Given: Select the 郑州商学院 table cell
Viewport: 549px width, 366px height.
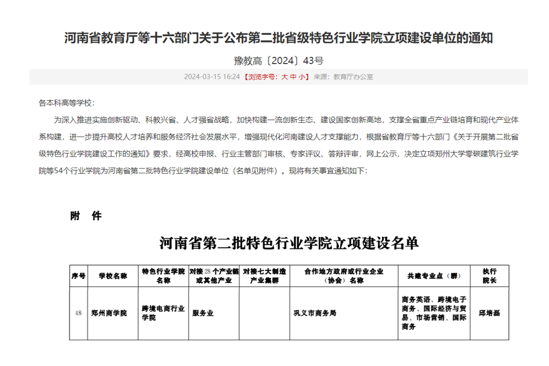Looking at the screenshot, I should point(109,313).
